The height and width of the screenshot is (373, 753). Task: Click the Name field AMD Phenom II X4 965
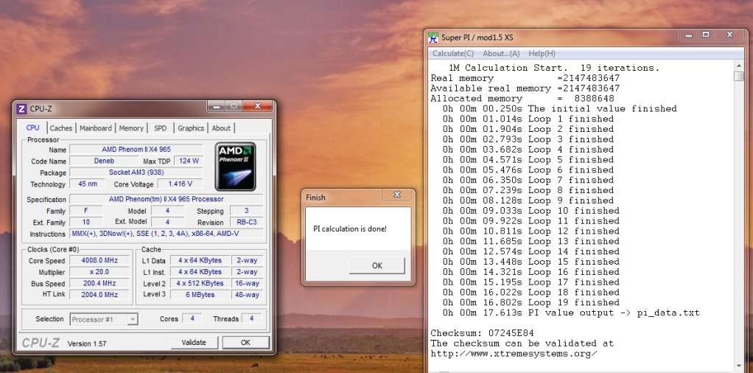click(x=136, y=150)
